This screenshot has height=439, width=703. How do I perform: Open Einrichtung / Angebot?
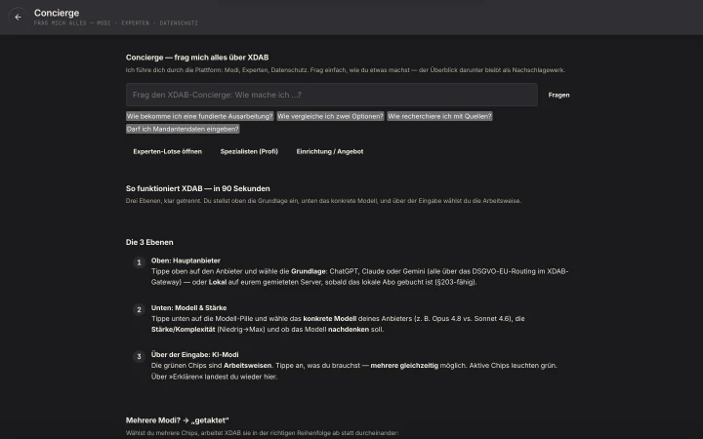(330, 151)
